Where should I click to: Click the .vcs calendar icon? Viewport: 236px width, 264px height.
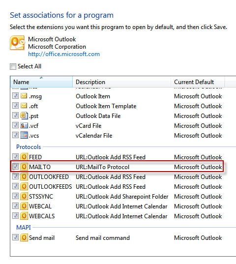(x=24, y=135)
